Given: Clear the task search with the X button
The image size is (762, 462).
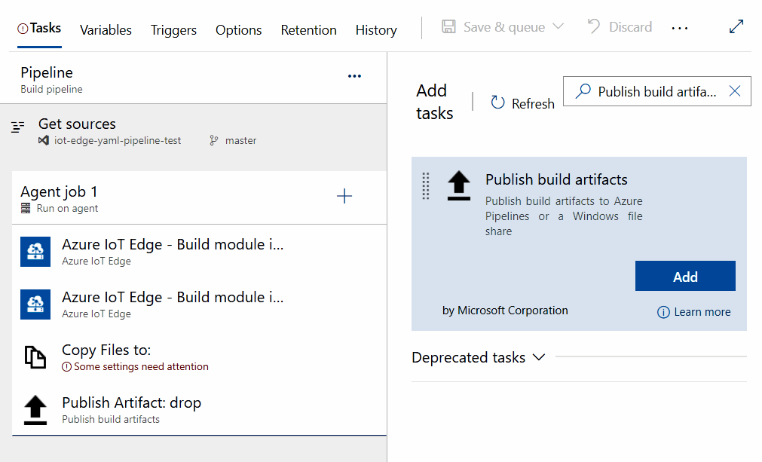Looking at the screenshot, I should tap(734, 90).
